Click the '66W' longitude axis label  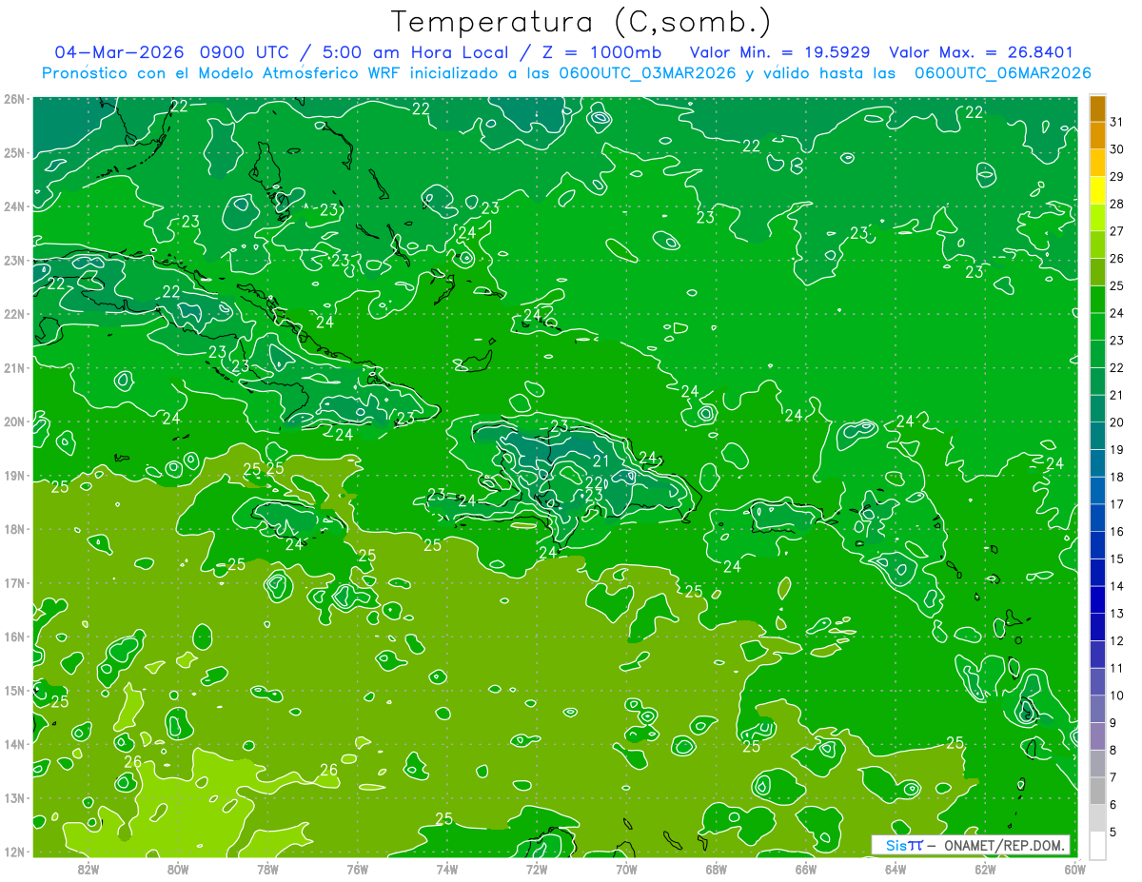pyautogui.click(x=806, y=869)
